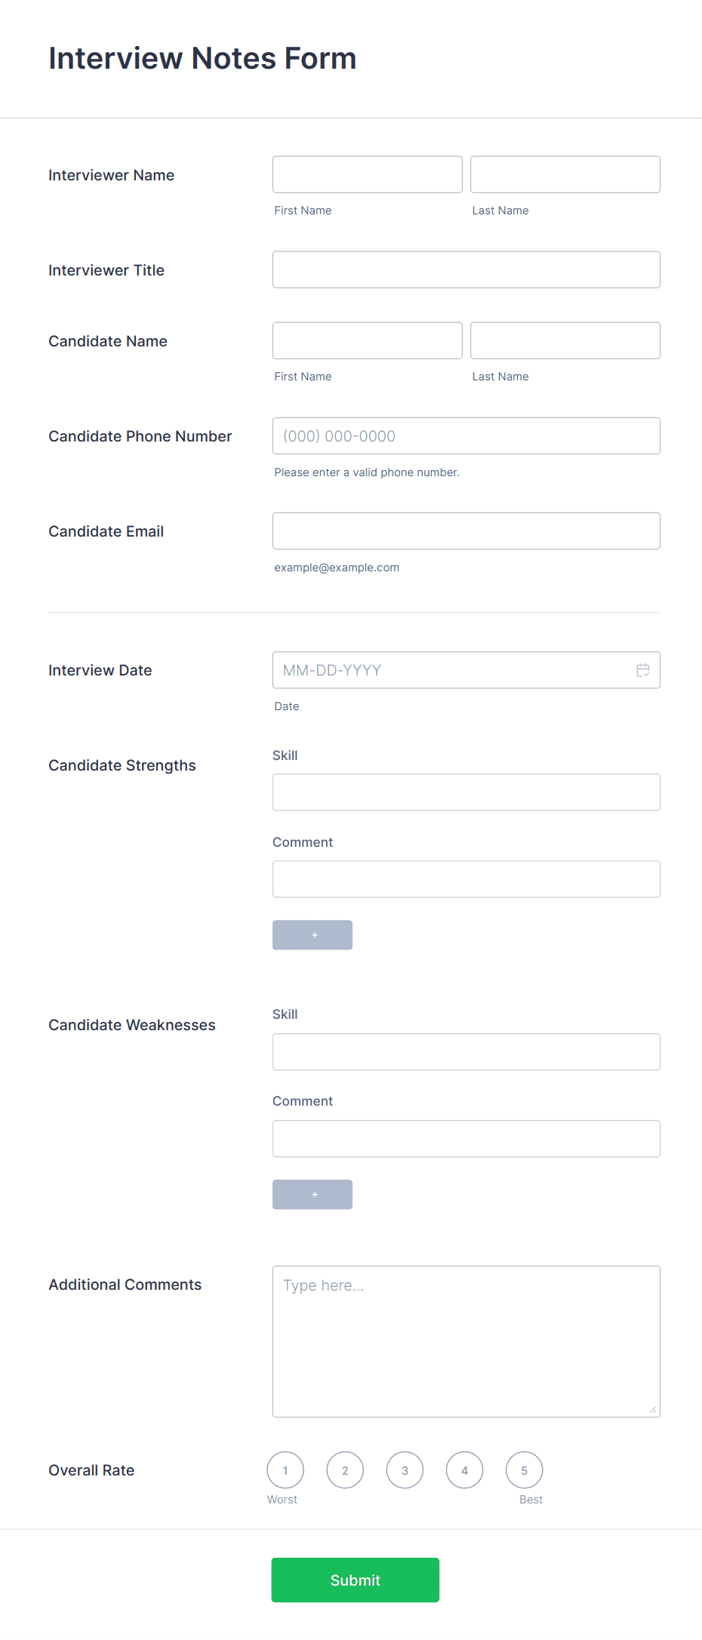Click the Additional Comments text area

[x=466, y=1341]
